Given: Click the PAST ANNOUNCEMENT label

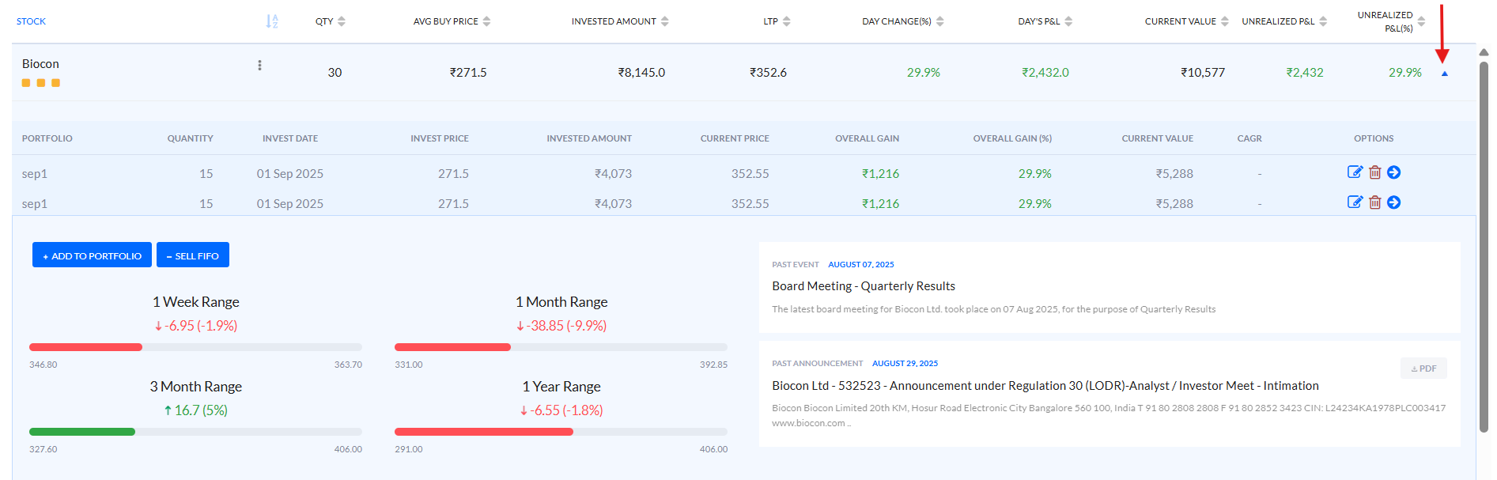Looking at the screenshot, I should point(818,364).
